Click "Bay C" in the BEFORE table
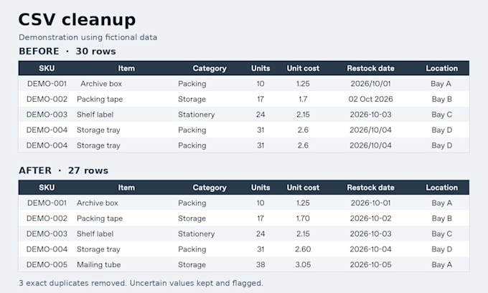The height and width of the screenshot is (293, 488). coord(441,115)
